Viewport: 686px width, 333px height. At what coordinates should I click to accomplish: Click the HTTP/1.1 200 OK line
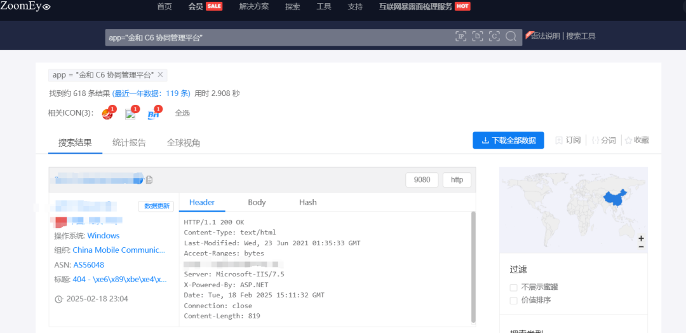[x=214, y=222]
